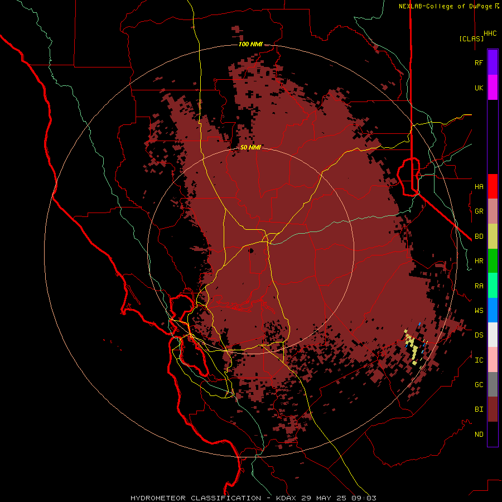
Task: Click the Hydrometeor Classification KDAX title text
Action: pos(254,498)
